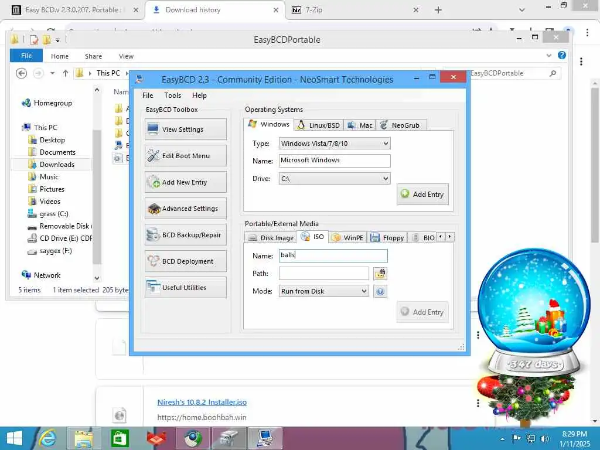
Task: Click the empty ISO Path field
Action: pyautogui.click(x=323, y=273)
